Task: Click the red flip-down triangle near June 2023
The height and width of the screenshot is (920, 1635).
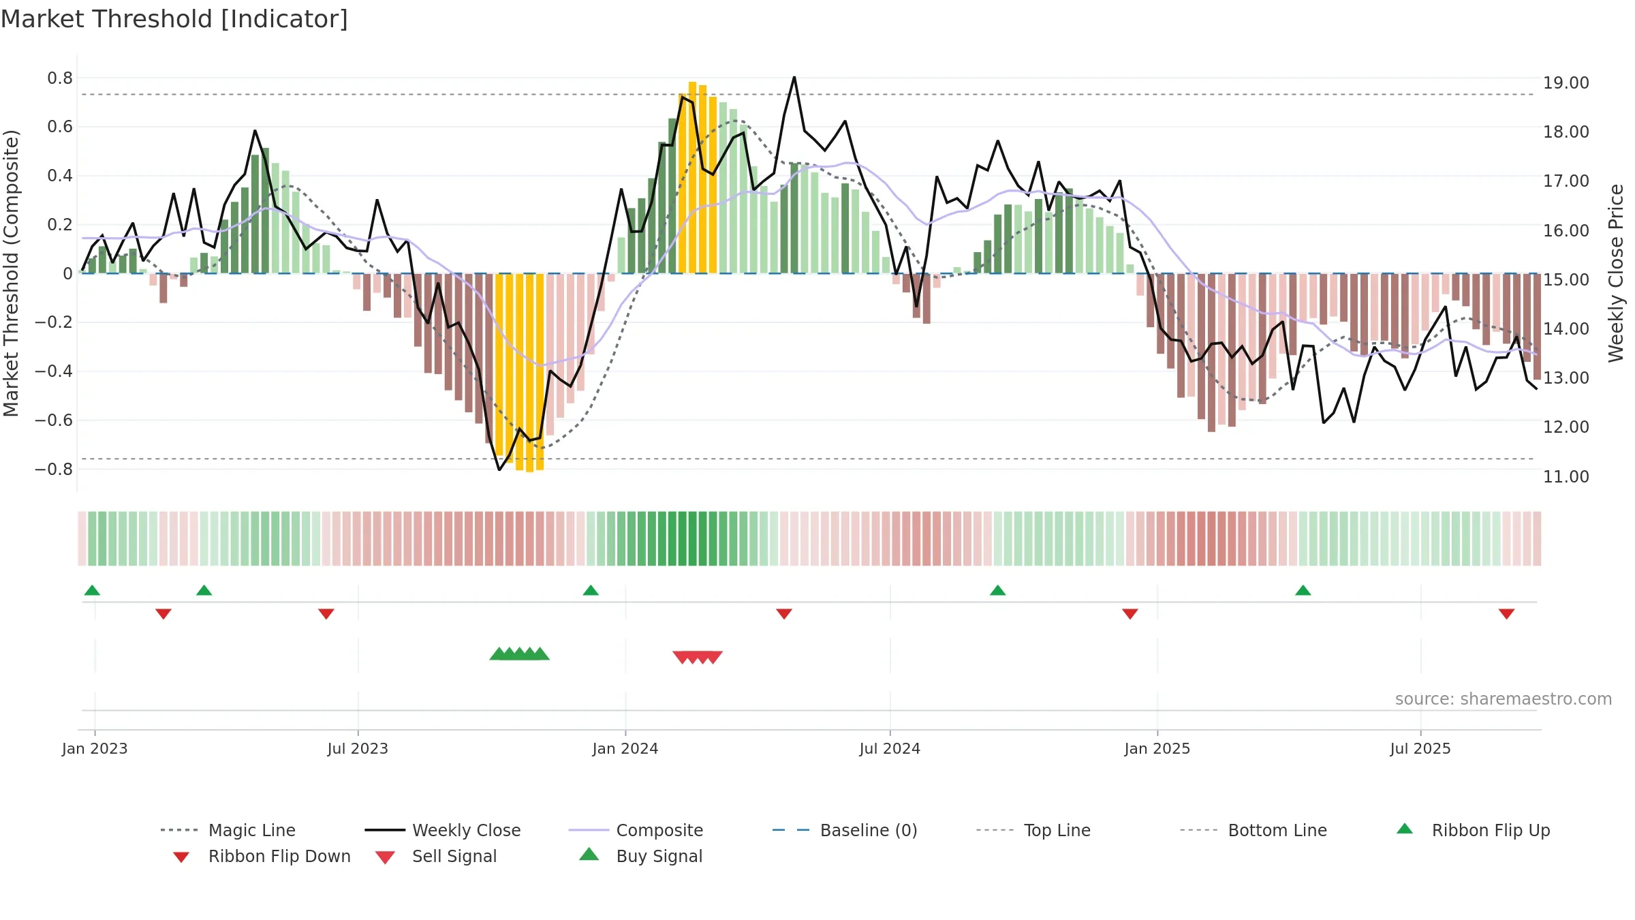Action: pyautogui.click(x=326, y=614)
